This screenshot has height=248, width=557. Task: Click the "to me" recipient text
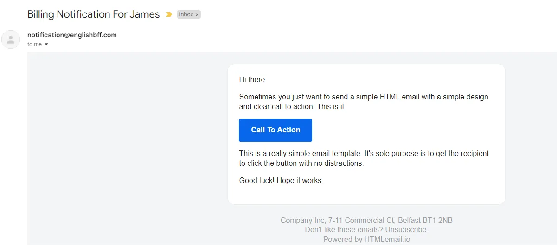(34, 44)
